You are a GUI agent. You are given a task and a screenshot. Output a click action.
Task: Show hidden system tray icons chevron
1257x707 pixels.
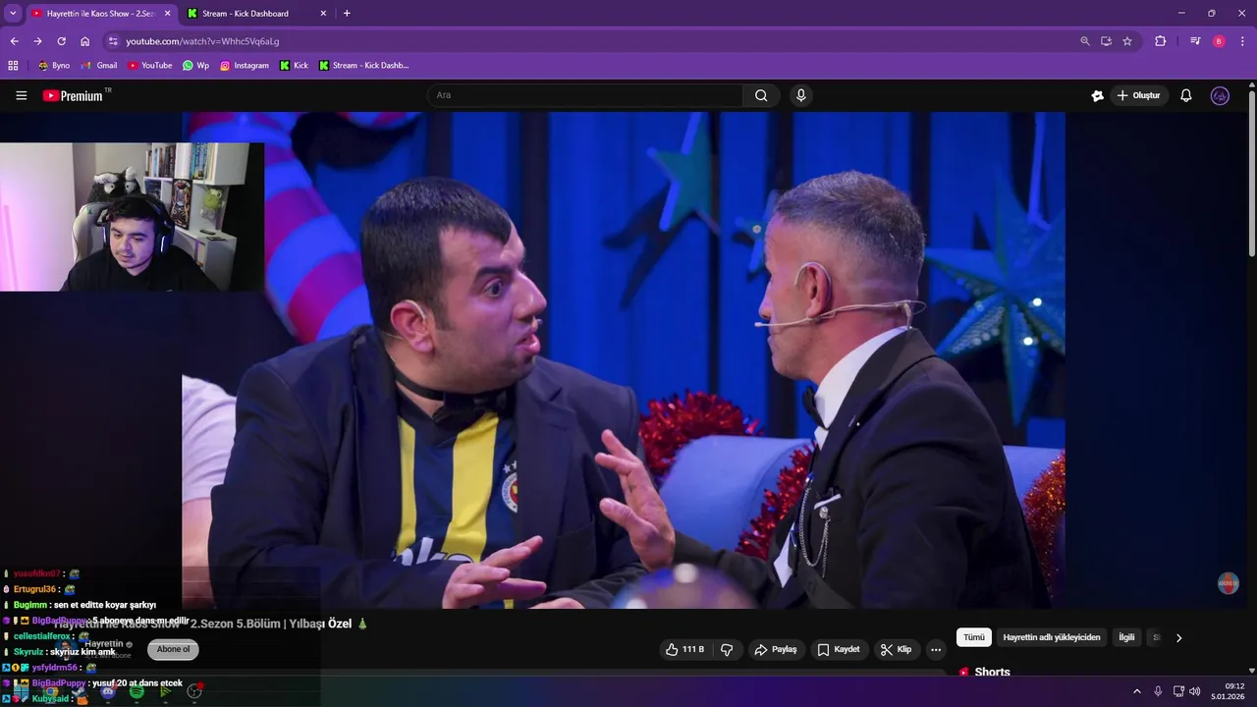click(x=1137, y=691)
